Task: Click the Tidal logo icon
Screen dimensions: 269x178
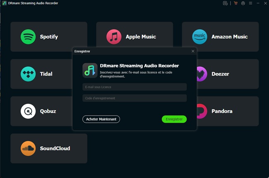Action: (x=28, y=74)
